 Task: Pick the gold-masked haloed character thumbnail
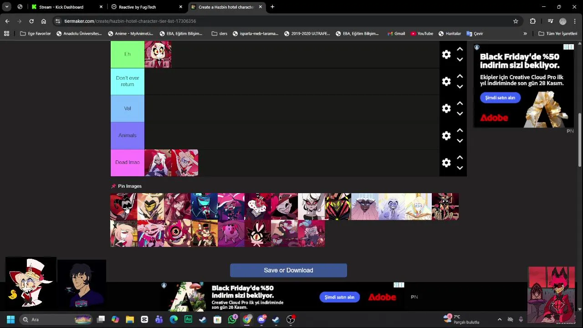pyautogui.click(x=150, y=206)
